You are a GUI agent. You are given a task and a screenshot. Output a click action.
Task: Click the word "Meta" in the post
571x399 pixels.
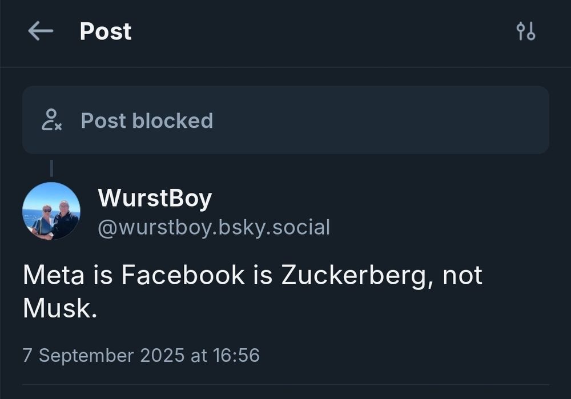(x=48, y=276)
